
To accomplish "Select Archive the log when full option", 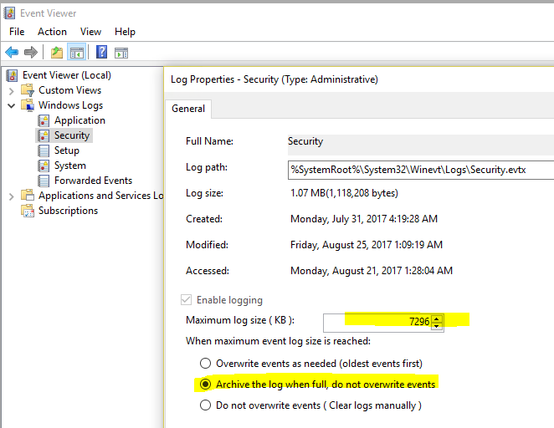I will pos(205,384).
